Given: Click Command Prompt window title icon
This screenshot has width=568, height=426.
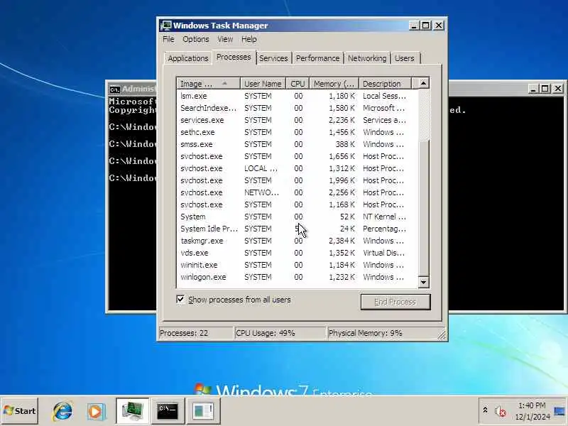Looking at the screenshot, I should 115,89.
